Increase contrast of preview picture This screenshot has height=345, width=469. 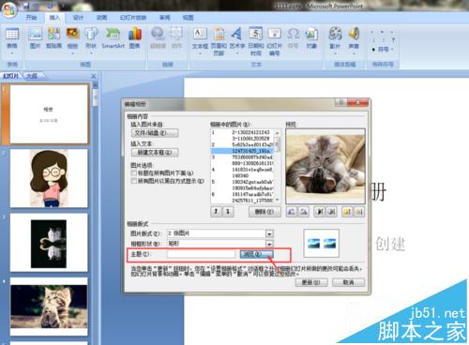320,212
